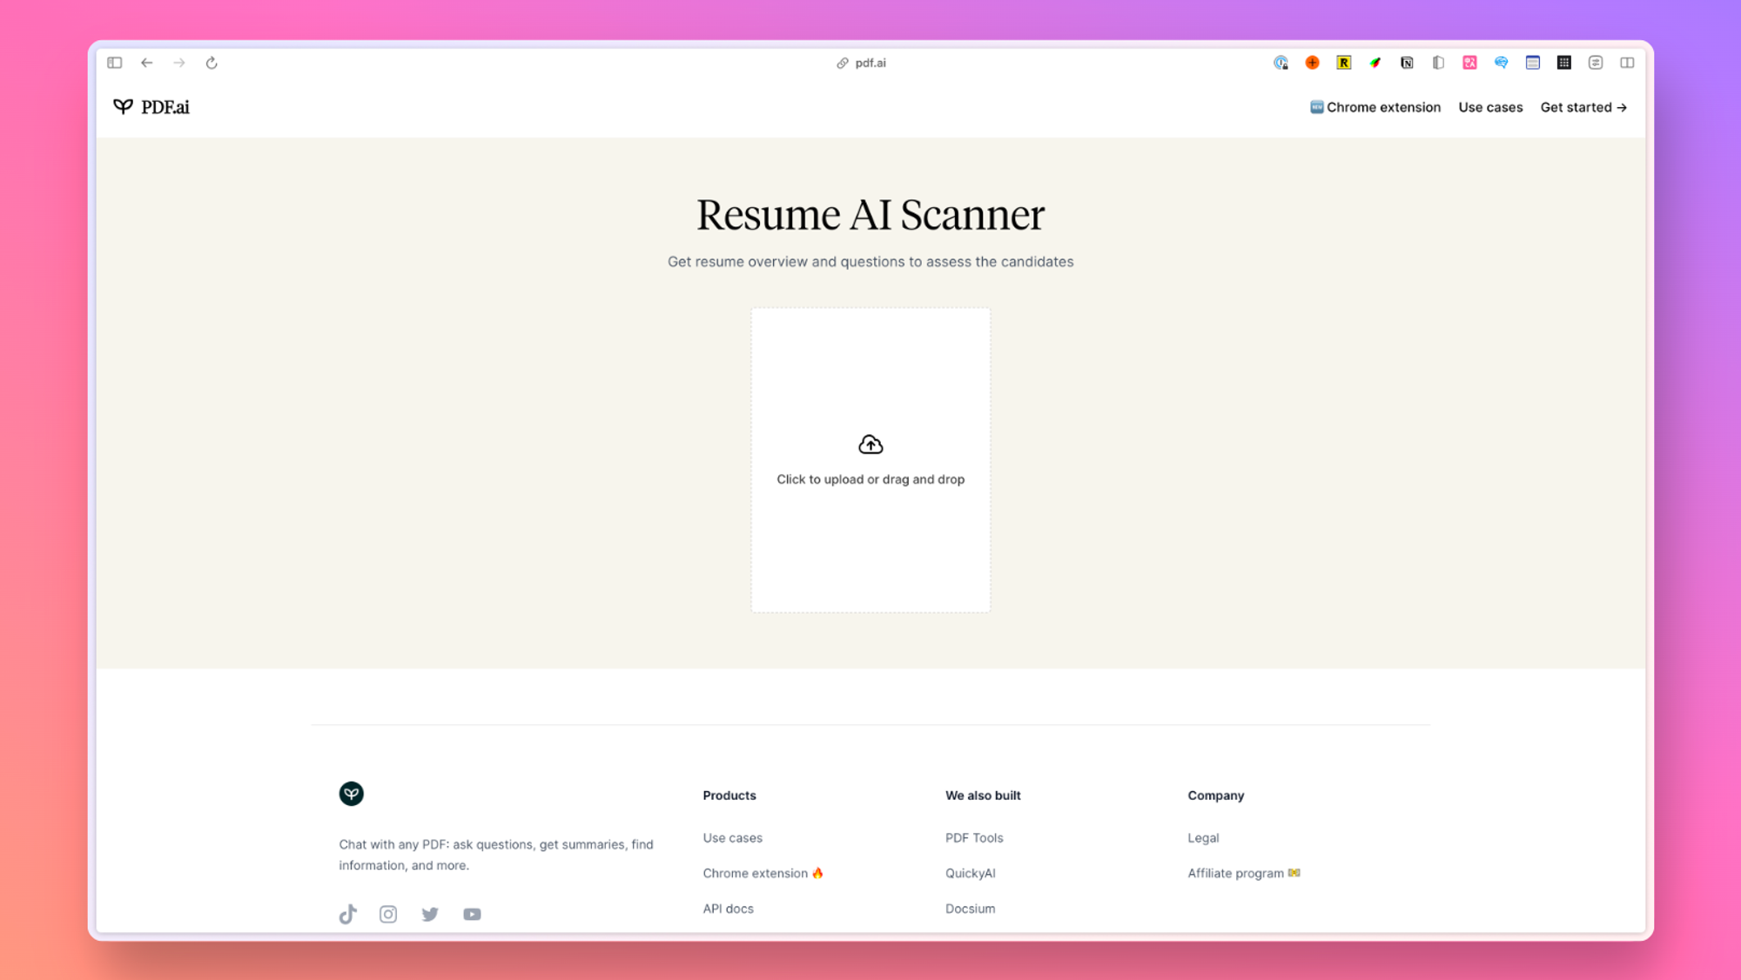Click the colorful feather extension icon
Viewport: 1741px width, 980px height.
tap(1375, 63)
